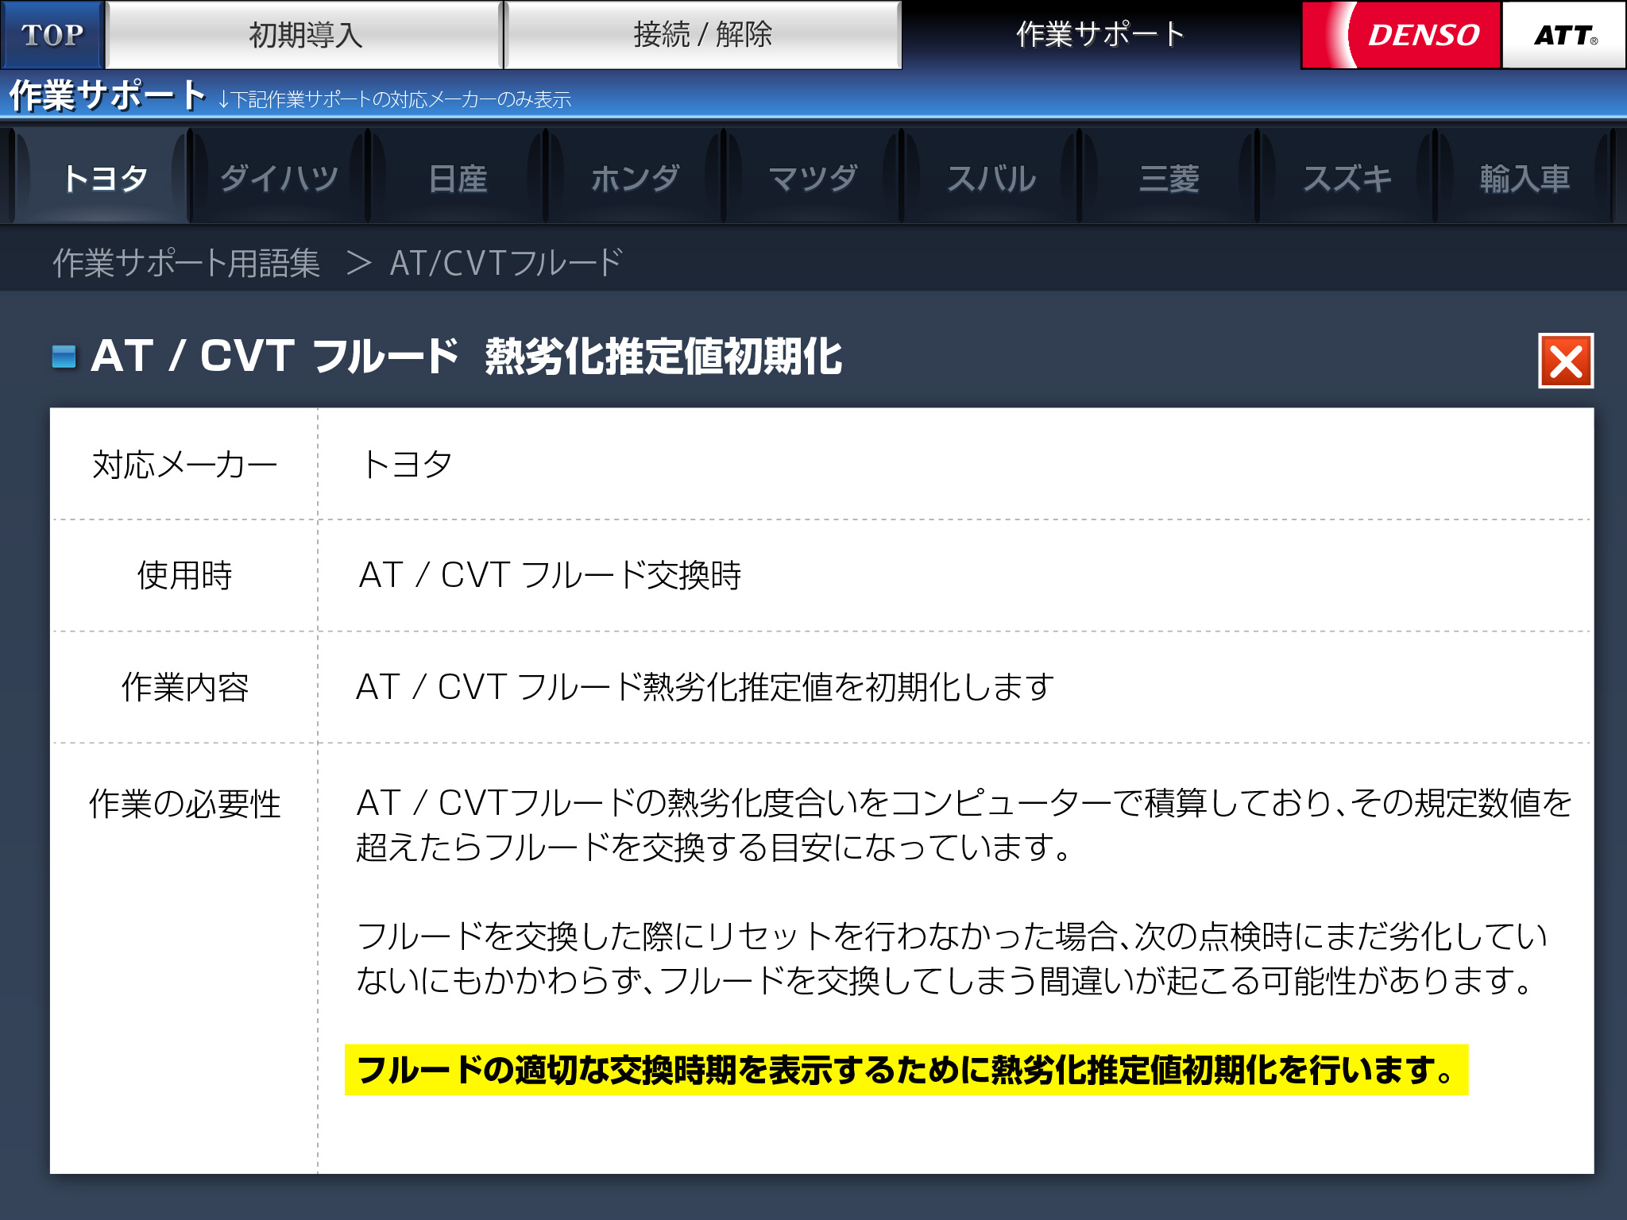This screenshot has width=1627, height=1220.
Task: Click the AT/CVTフルード breadcrumb item
Action: point(505,263)
